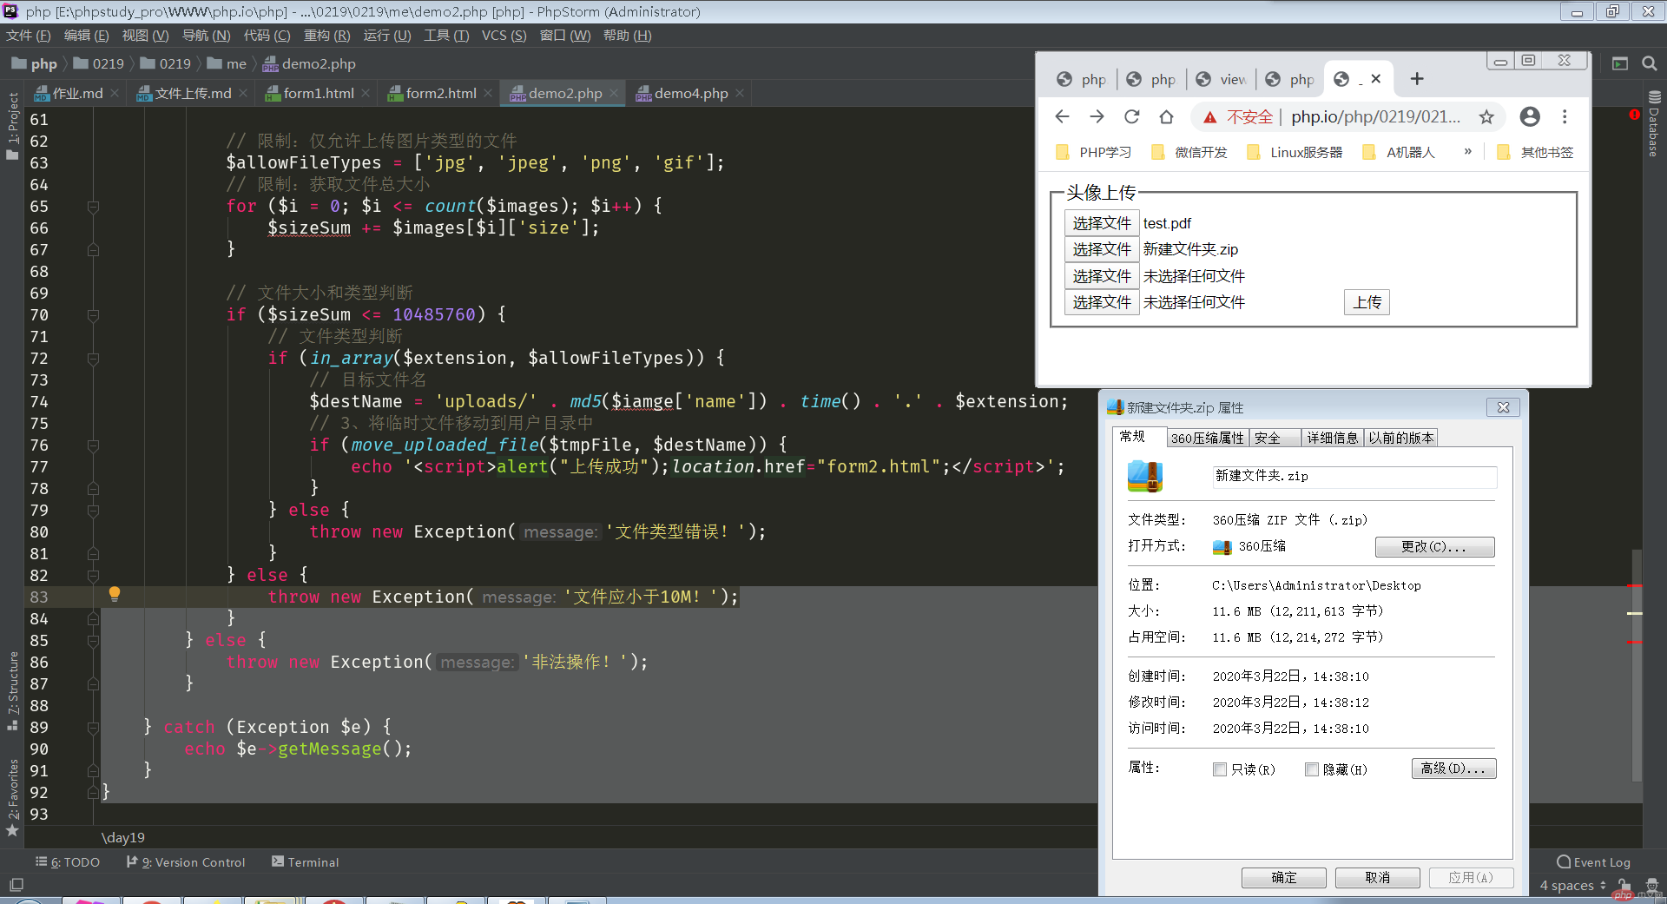1667x904 pixels.
Task: Close the active browser tab
Action: (x=1375, y=79)
